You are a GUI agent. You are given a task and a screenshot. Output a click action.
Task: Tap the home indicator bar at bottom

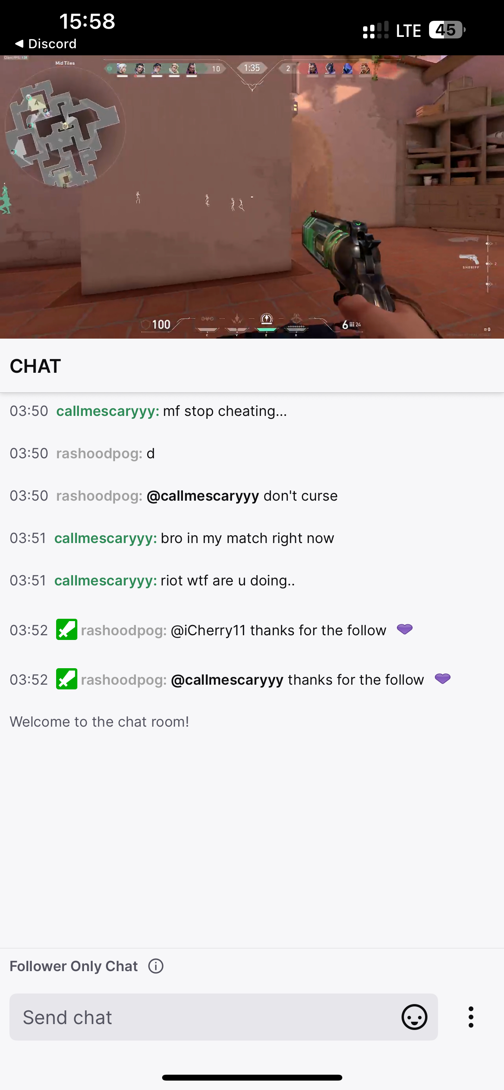pyautogui.click(x=252, y=1077)
